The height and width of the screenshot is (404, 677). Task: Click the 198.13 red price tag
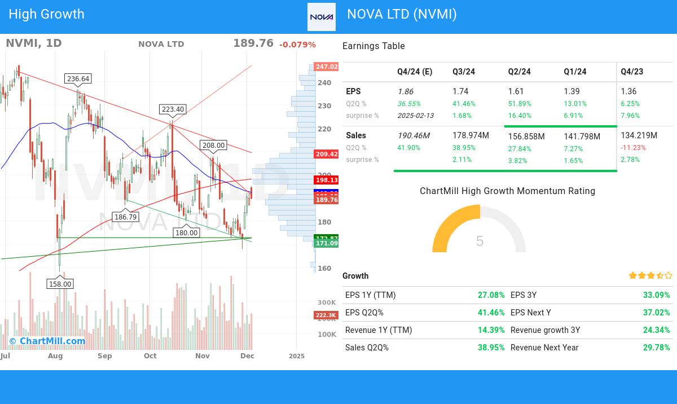pos(326,180)
